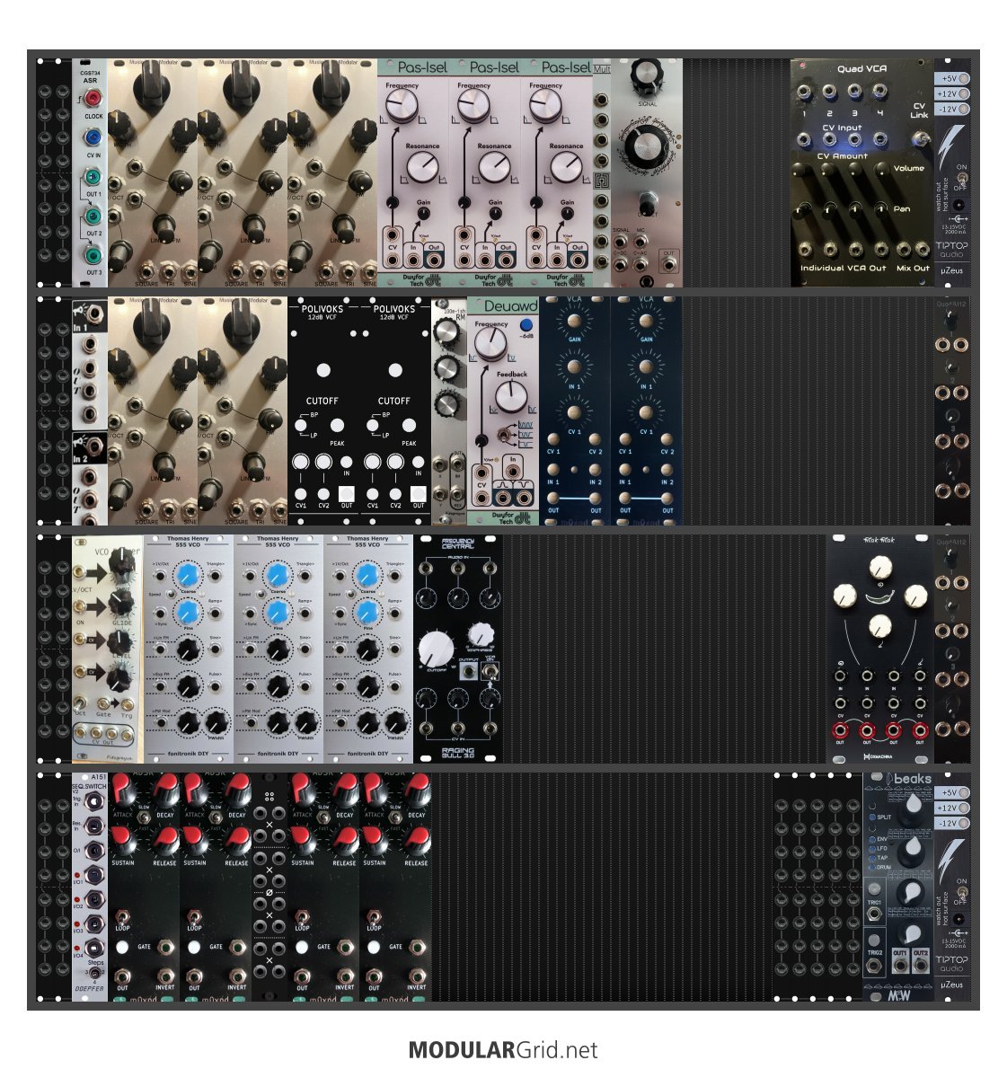Click the Beaks TRIG1 jack
The image size is (1007, 1069).
[x=874, y=914]
